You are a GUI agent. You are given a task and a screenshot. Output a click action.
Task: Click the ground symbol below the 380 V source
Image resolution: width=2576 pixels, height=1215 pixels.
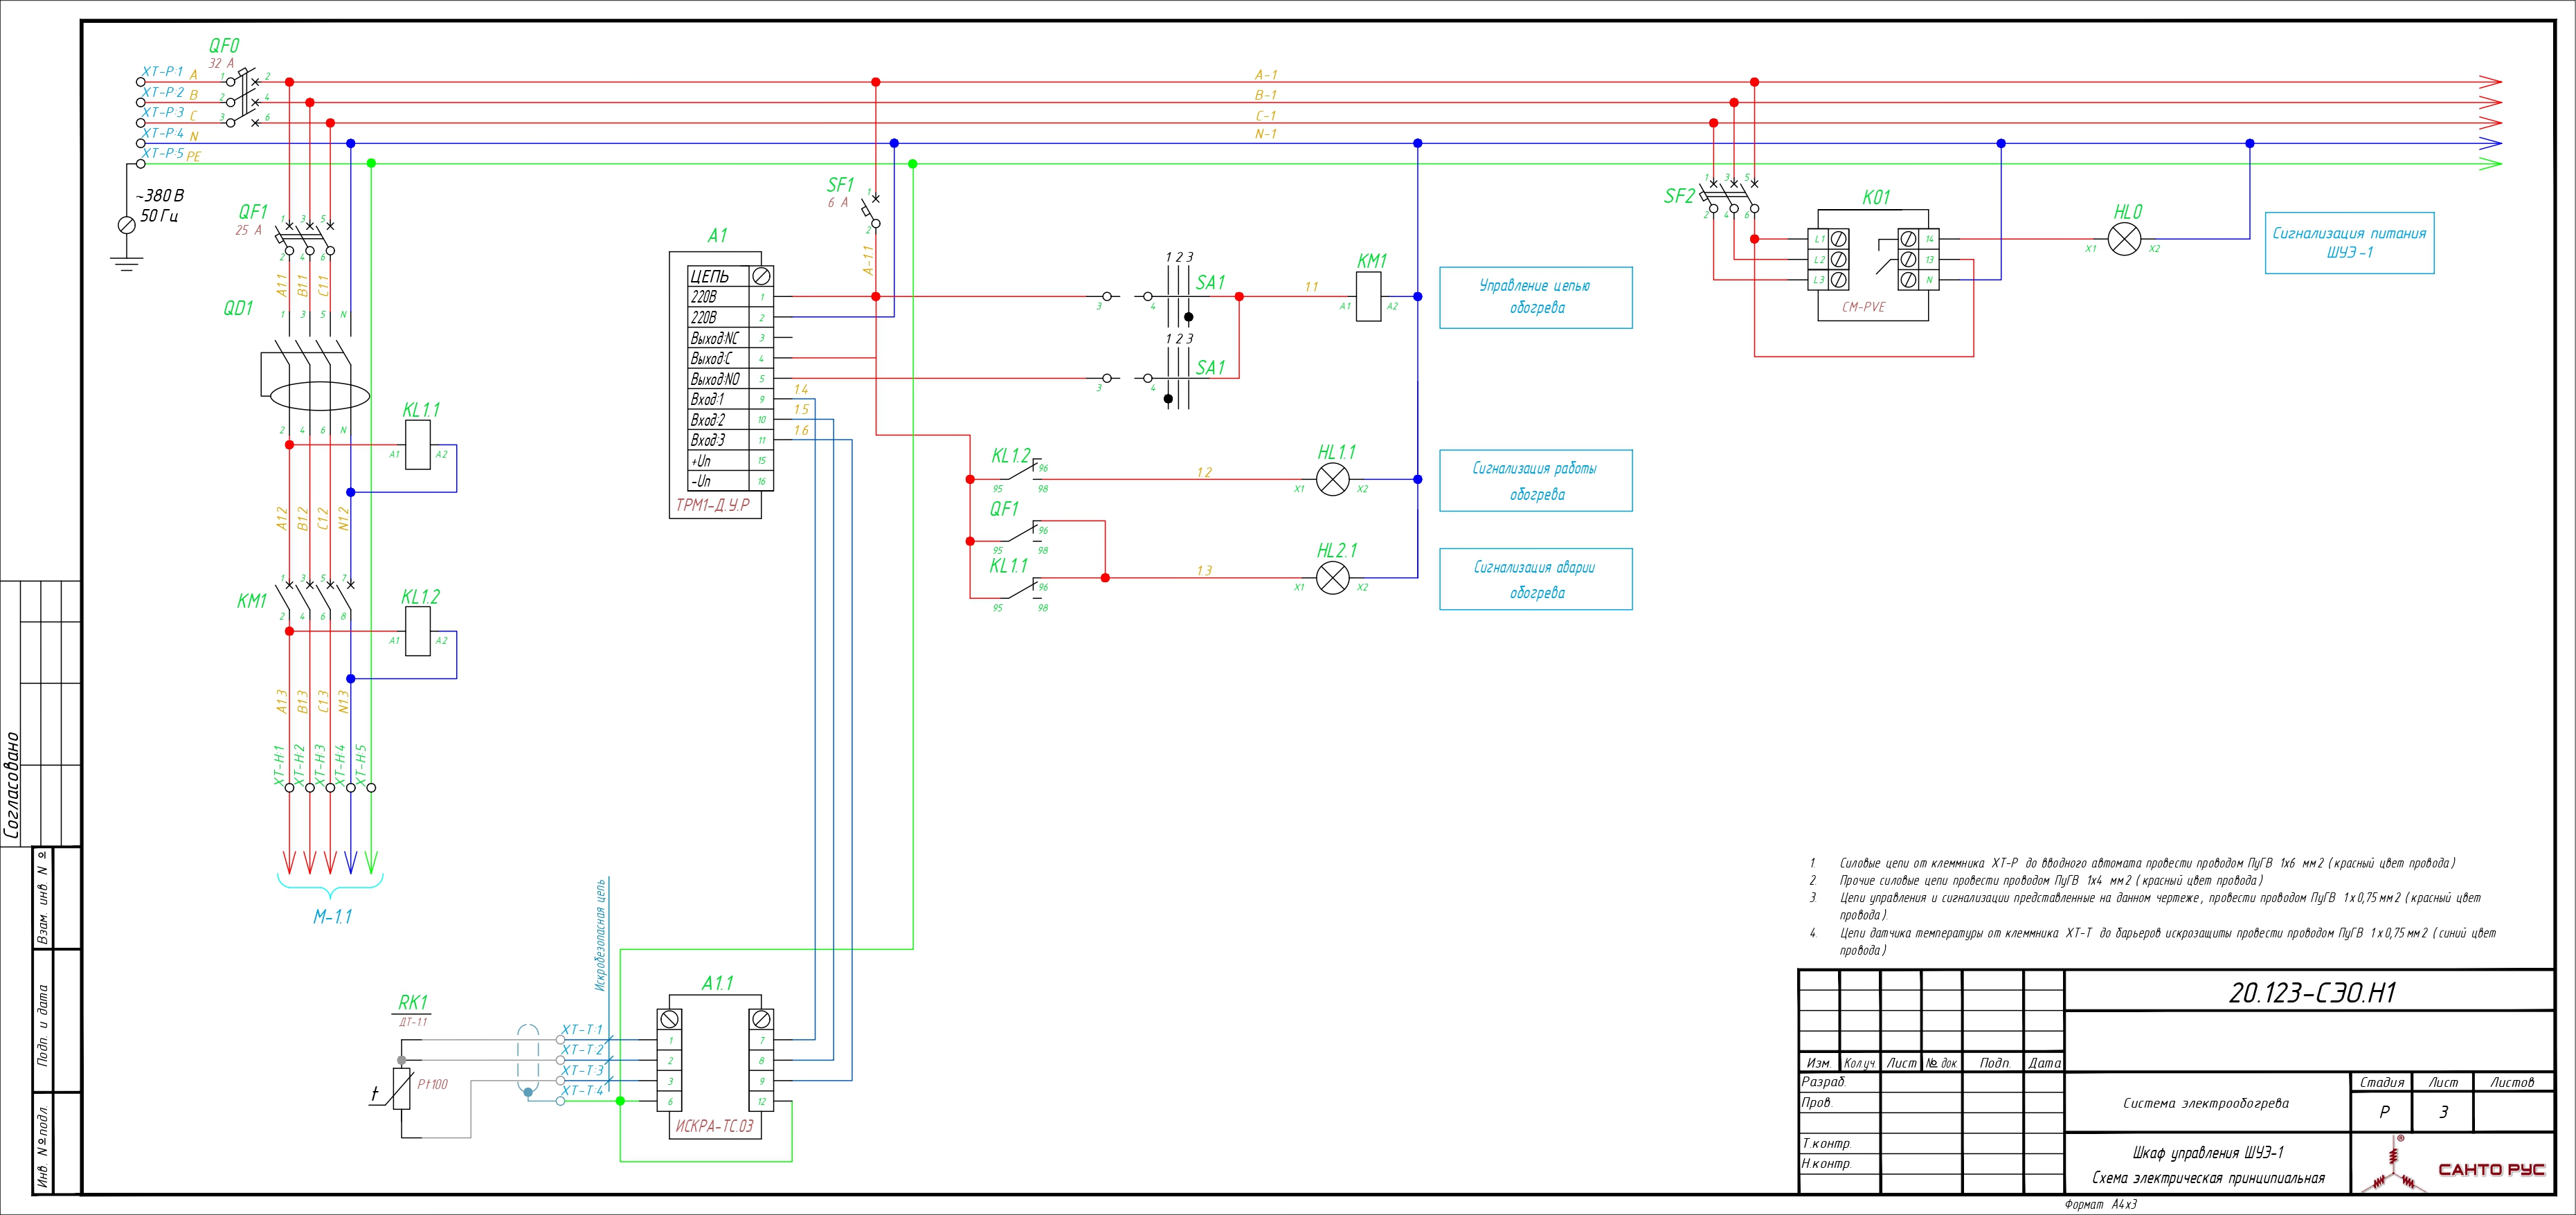[126, 264]
